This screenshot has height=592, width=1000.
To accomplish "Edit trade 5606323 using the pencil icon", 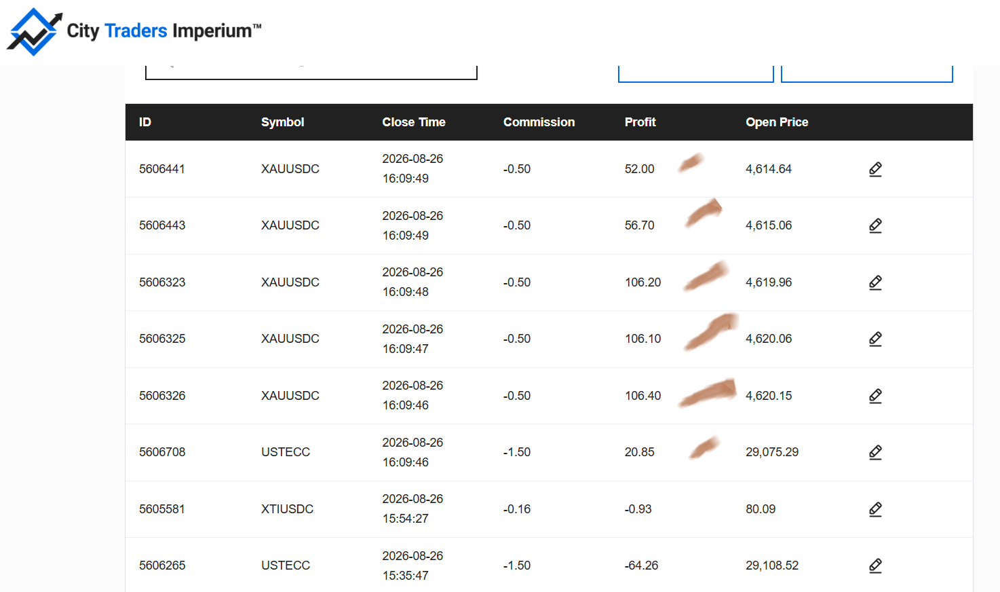I will [875, 282].
